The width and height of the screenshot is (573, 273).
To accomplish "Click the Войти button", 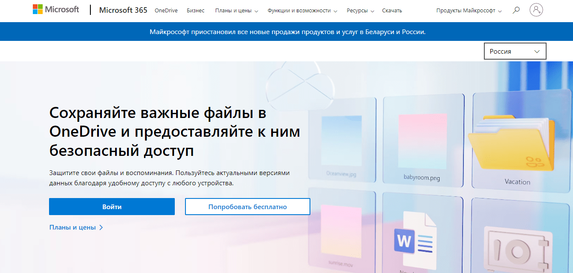I will [112, 207].
